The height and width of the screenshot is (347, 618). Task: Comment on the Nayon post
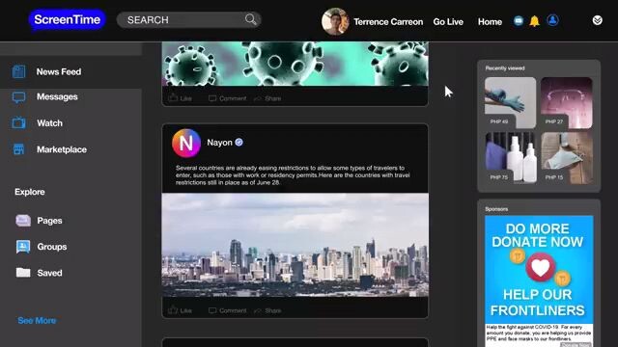(x=228, y=310)
